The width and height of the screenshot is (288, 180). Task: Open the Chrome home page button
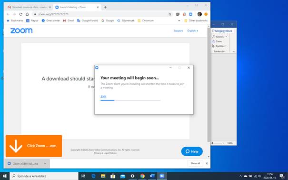(27, 14)
